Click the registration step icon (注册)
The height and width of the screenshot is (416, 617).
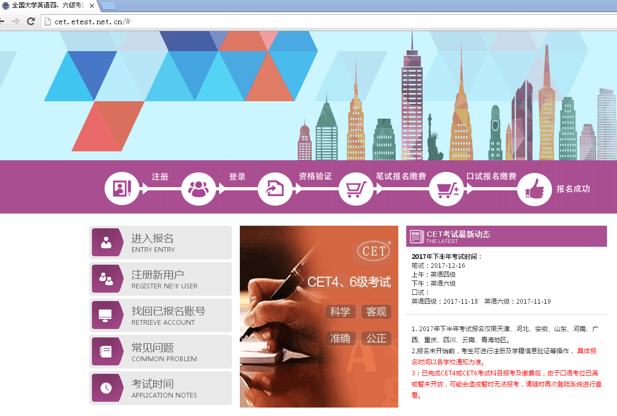pos(122,189)
